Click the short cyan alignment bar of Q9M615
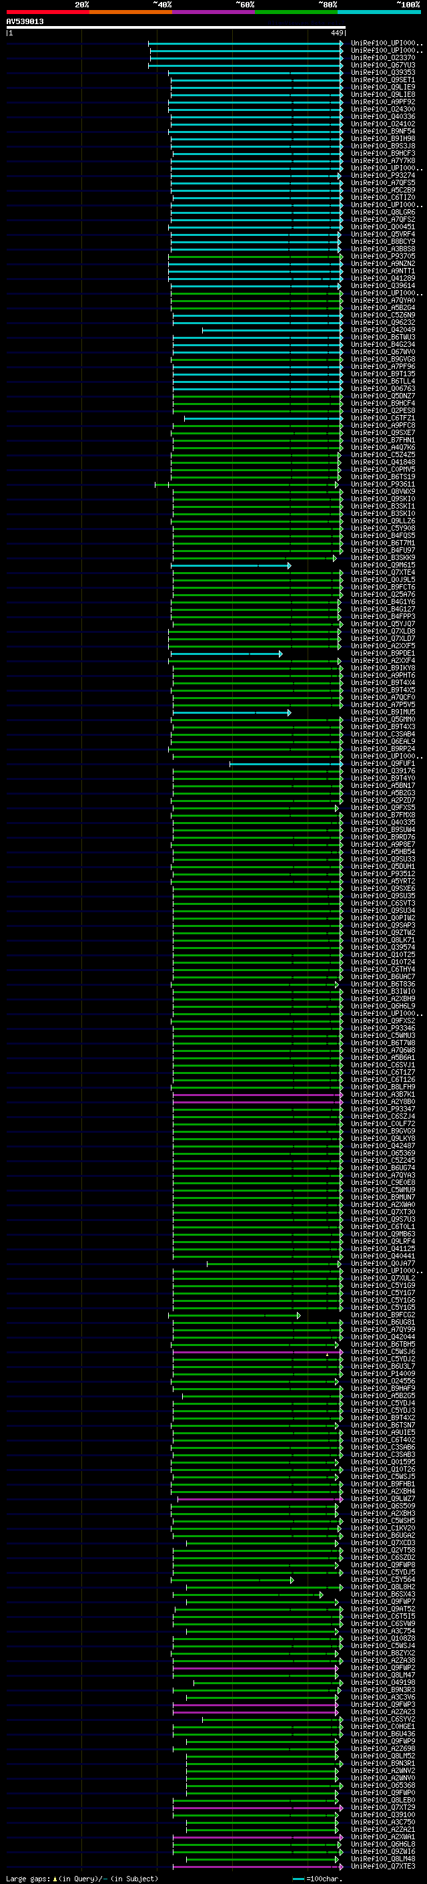Viewport: 427px width, 1884px height. (x=231, y=565)
